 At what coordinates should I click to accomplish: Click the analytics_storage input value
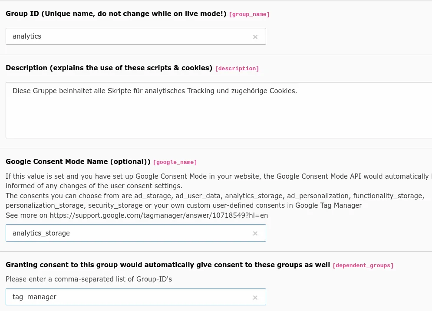pos(41,233)
